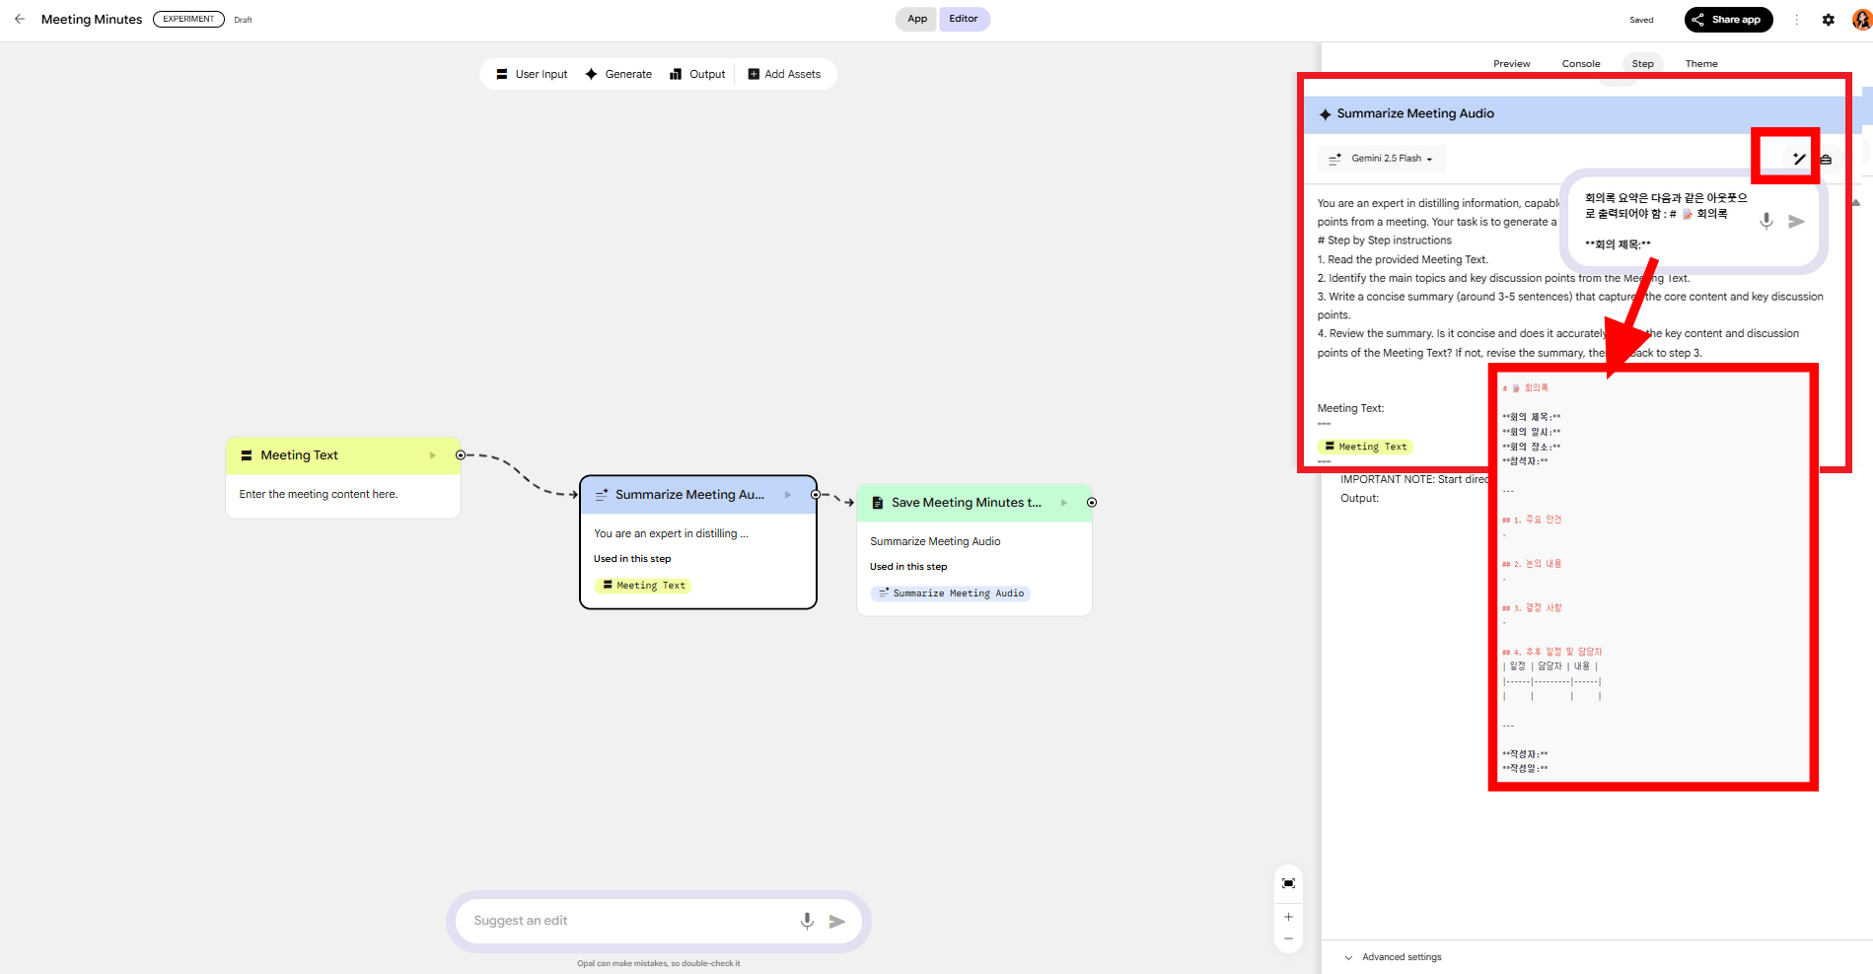The image size is (1873, 974).
Task: Switch to the Editor view toggle
Action: pyautogui.click(x=963, y=19)
